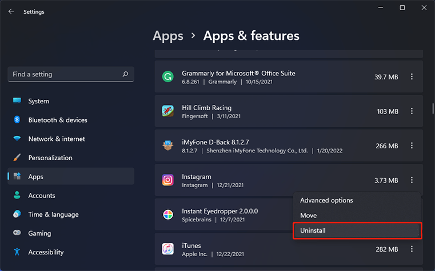Open Gaming in the sidebar

[71, 233]
